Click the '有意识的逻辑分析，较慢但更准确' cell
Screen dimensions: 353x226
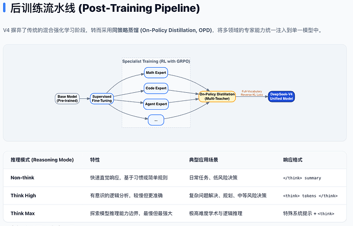(x=126, y=196)
